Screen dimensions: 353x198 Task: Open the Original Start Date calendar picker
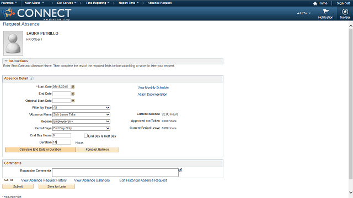[x=73, y=101]
